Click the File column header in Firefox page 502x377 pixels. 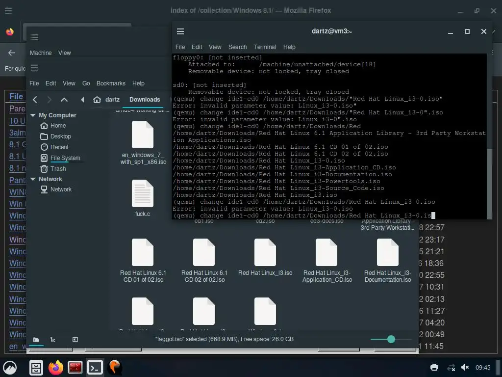[16, 97]
